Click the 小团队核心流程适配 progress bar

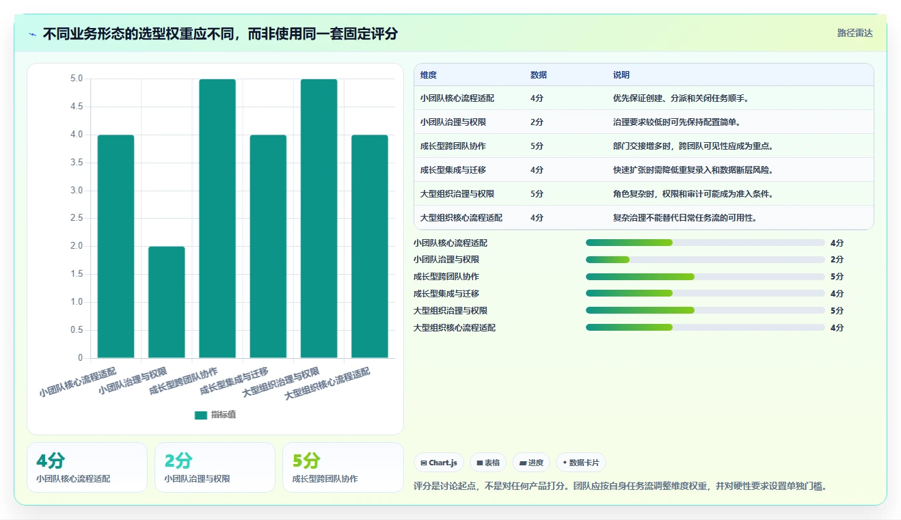[x=705, y=243]
